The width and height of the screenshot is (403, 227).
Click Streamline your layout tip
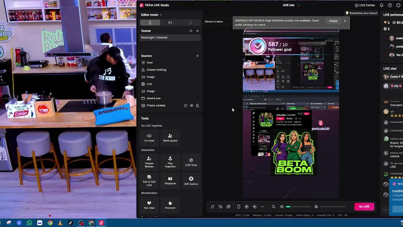361,13
